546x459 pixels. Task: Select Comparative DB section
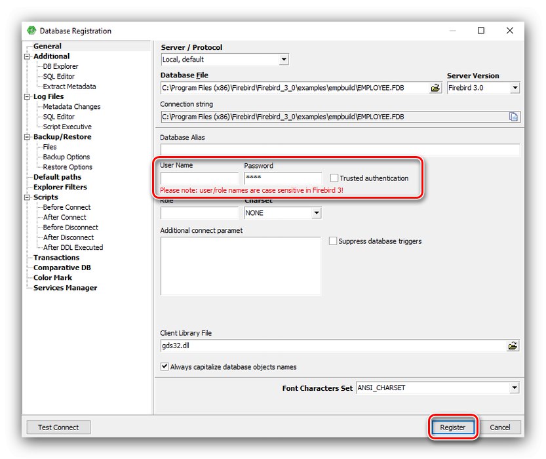tap(62, 268)
